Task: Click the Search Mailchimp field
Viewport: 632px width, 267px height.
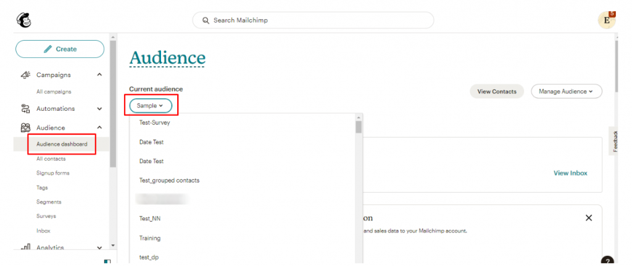Action: tap(313, 20)
